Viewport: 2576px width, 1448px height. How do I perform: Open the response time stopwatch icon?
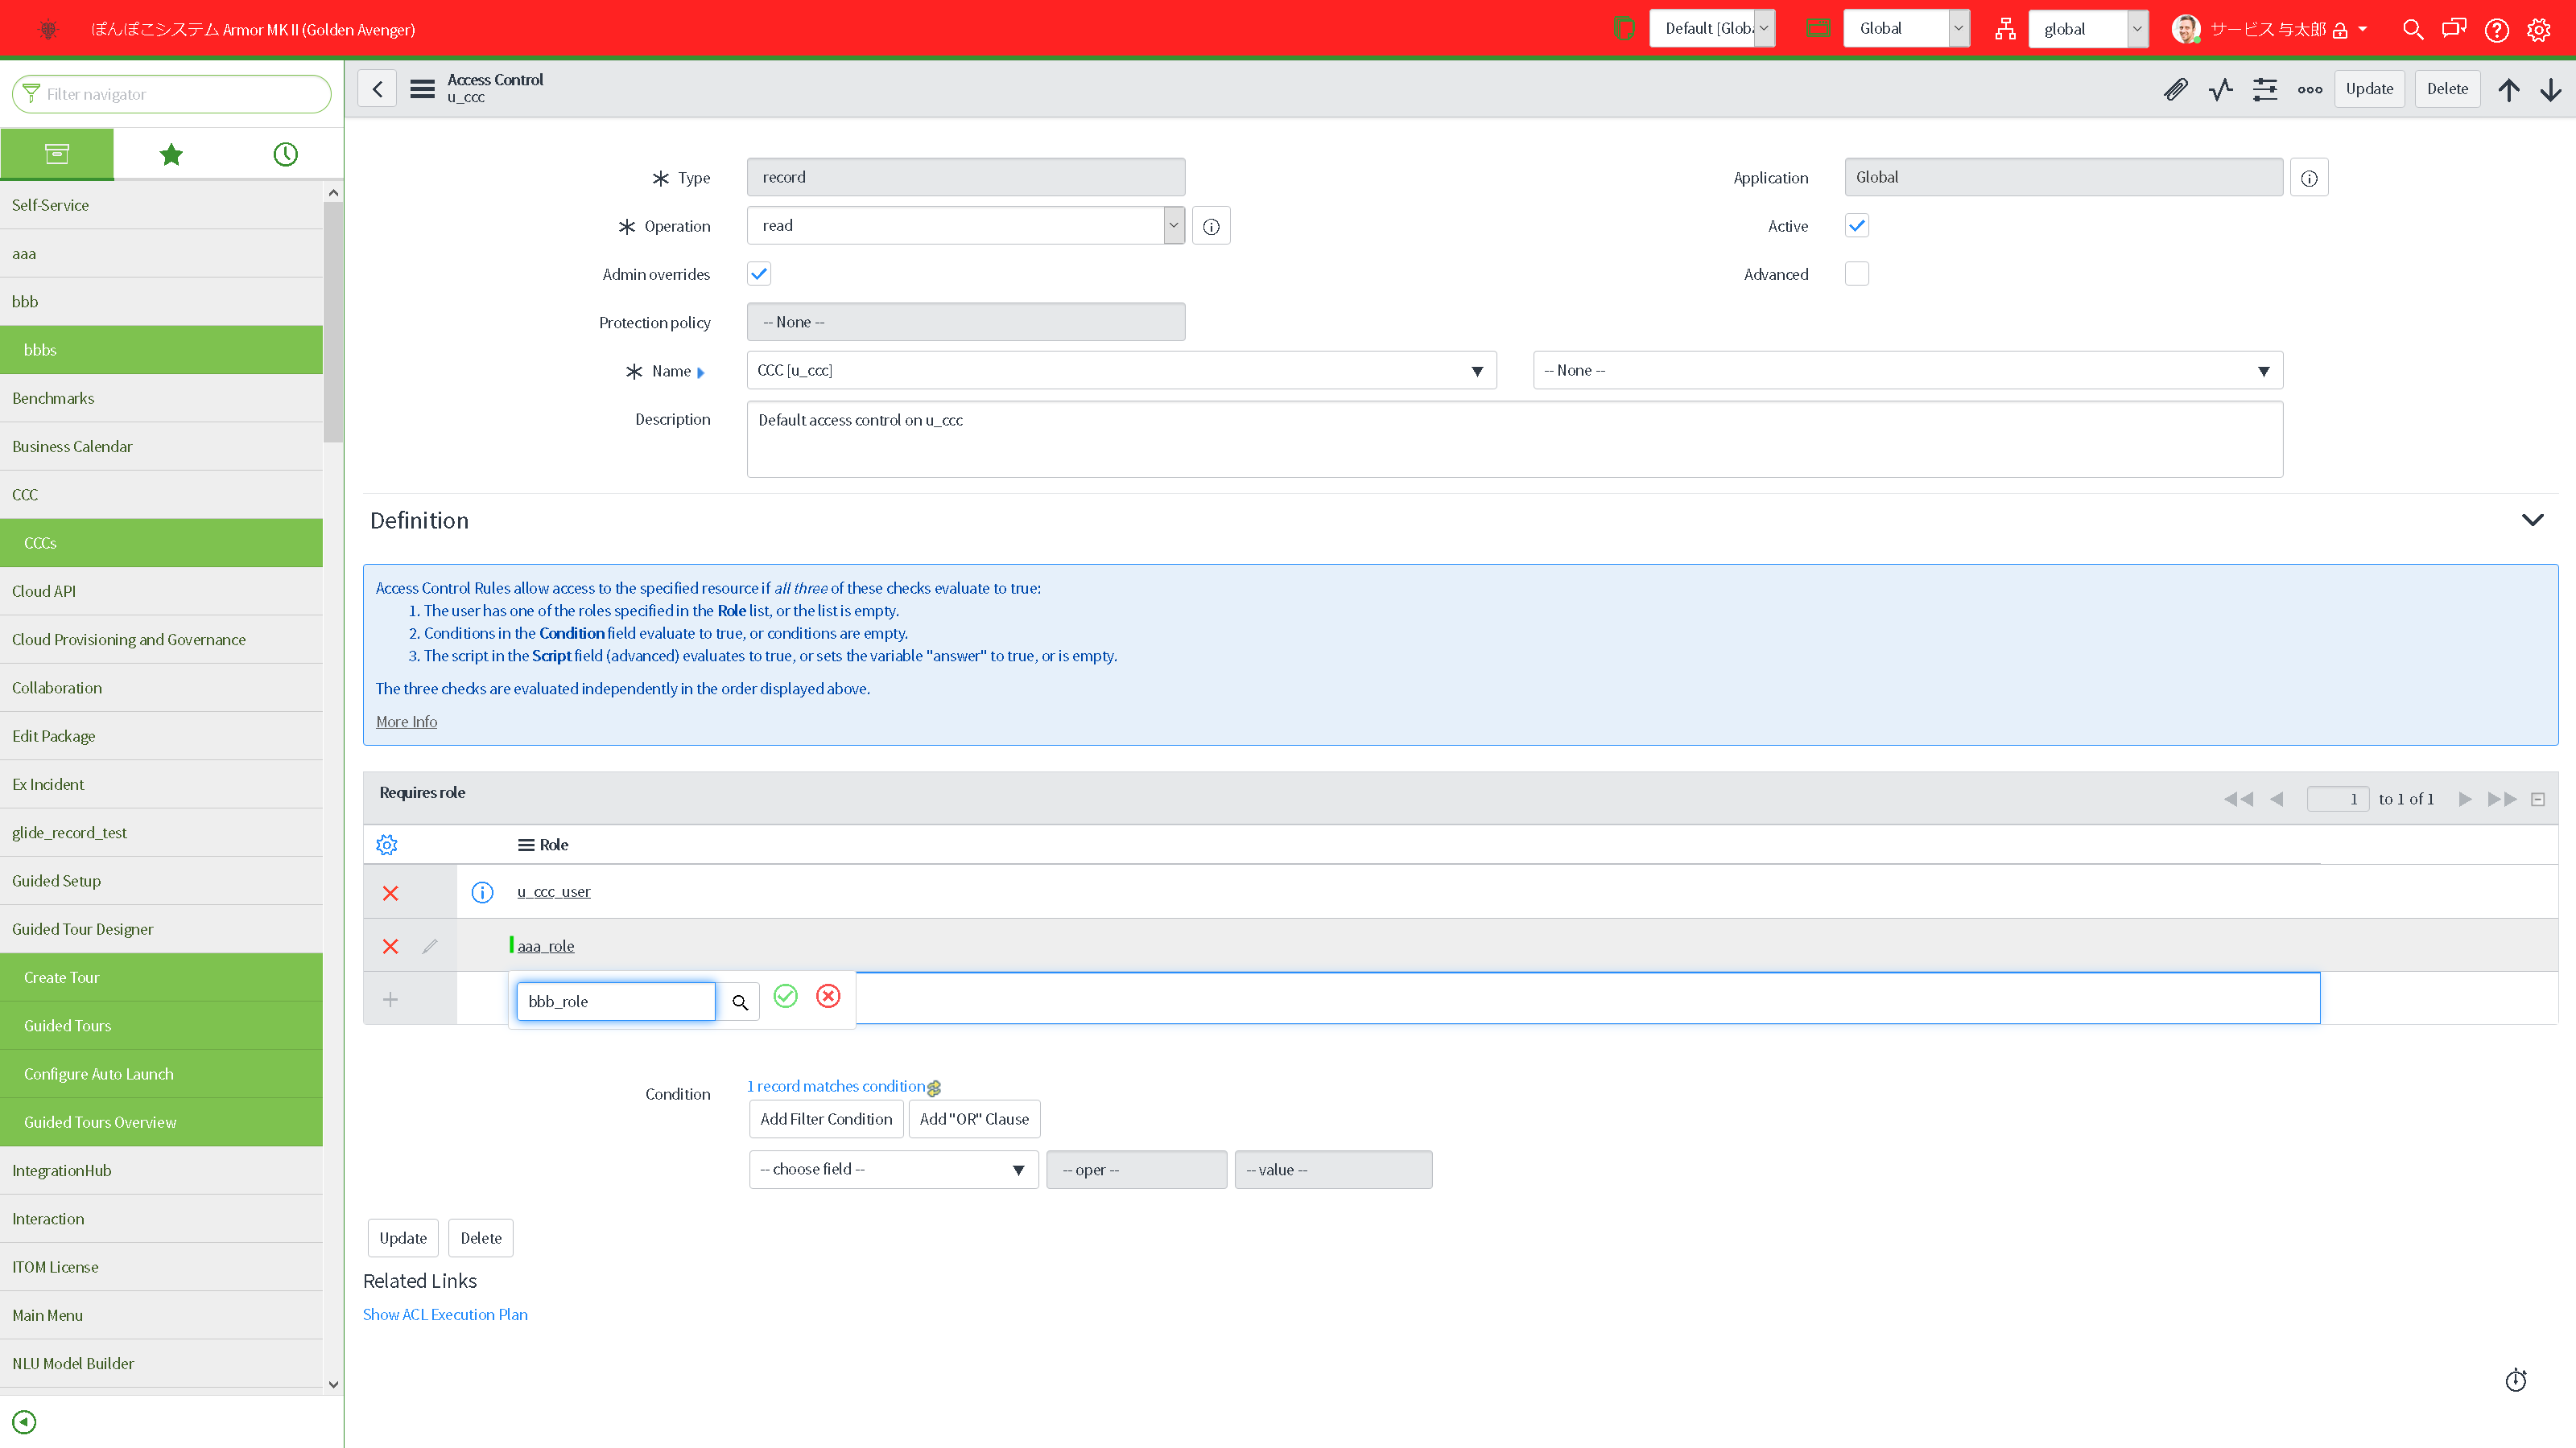point(2516,1380)
